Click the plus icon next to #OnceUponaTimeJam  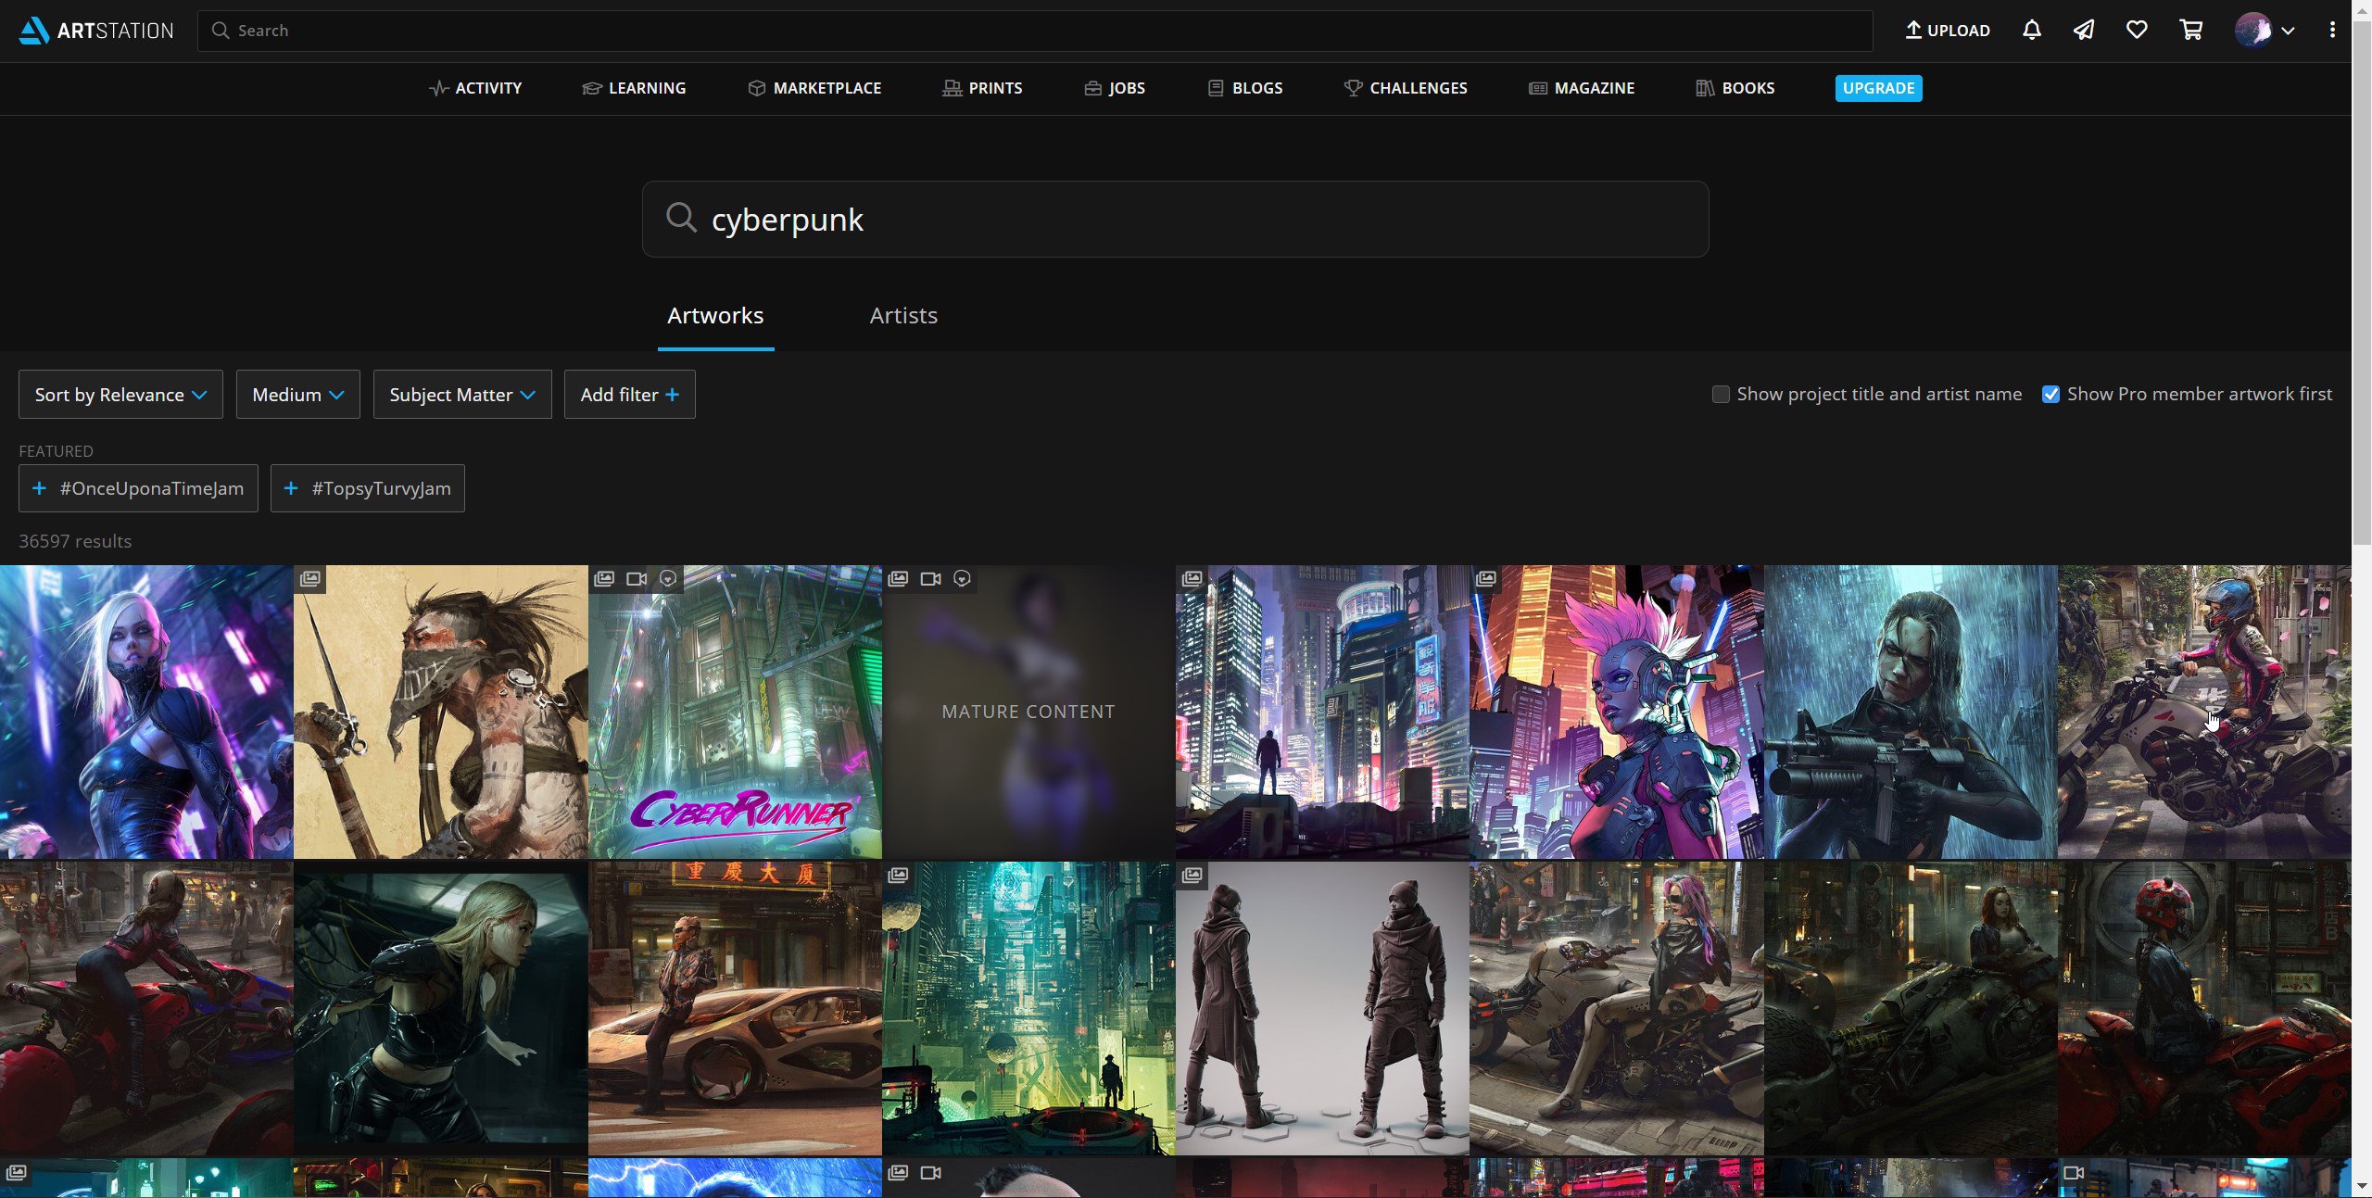(x=39, y=488)
